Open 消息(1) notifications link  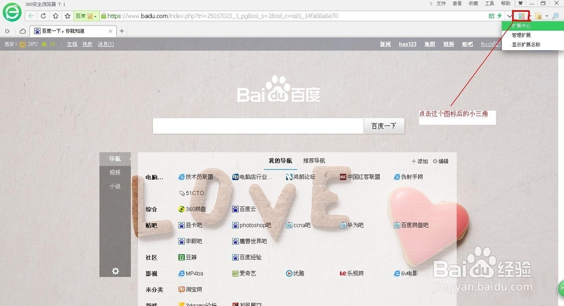tap(106, 44)
